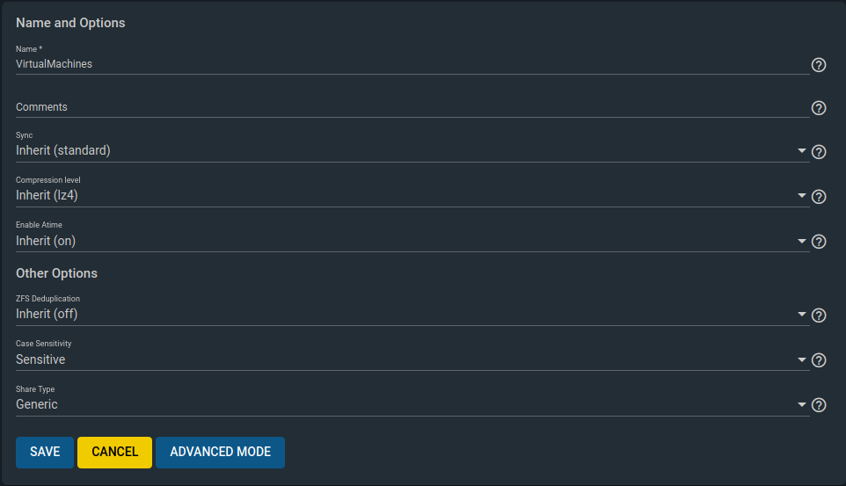Show Case Sensitivity help tooltip
Image resolution: width=846 pixels, height=486 pixels.
point(819,360)
